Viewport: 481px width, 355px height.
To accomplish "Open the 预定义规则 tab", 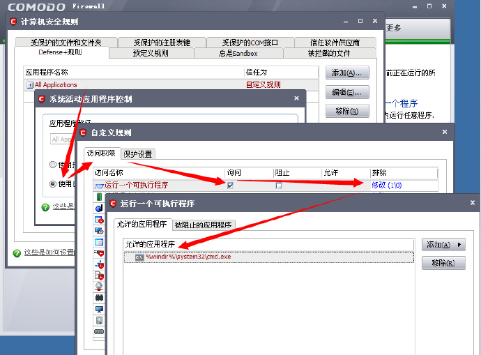I will point(151,53).
